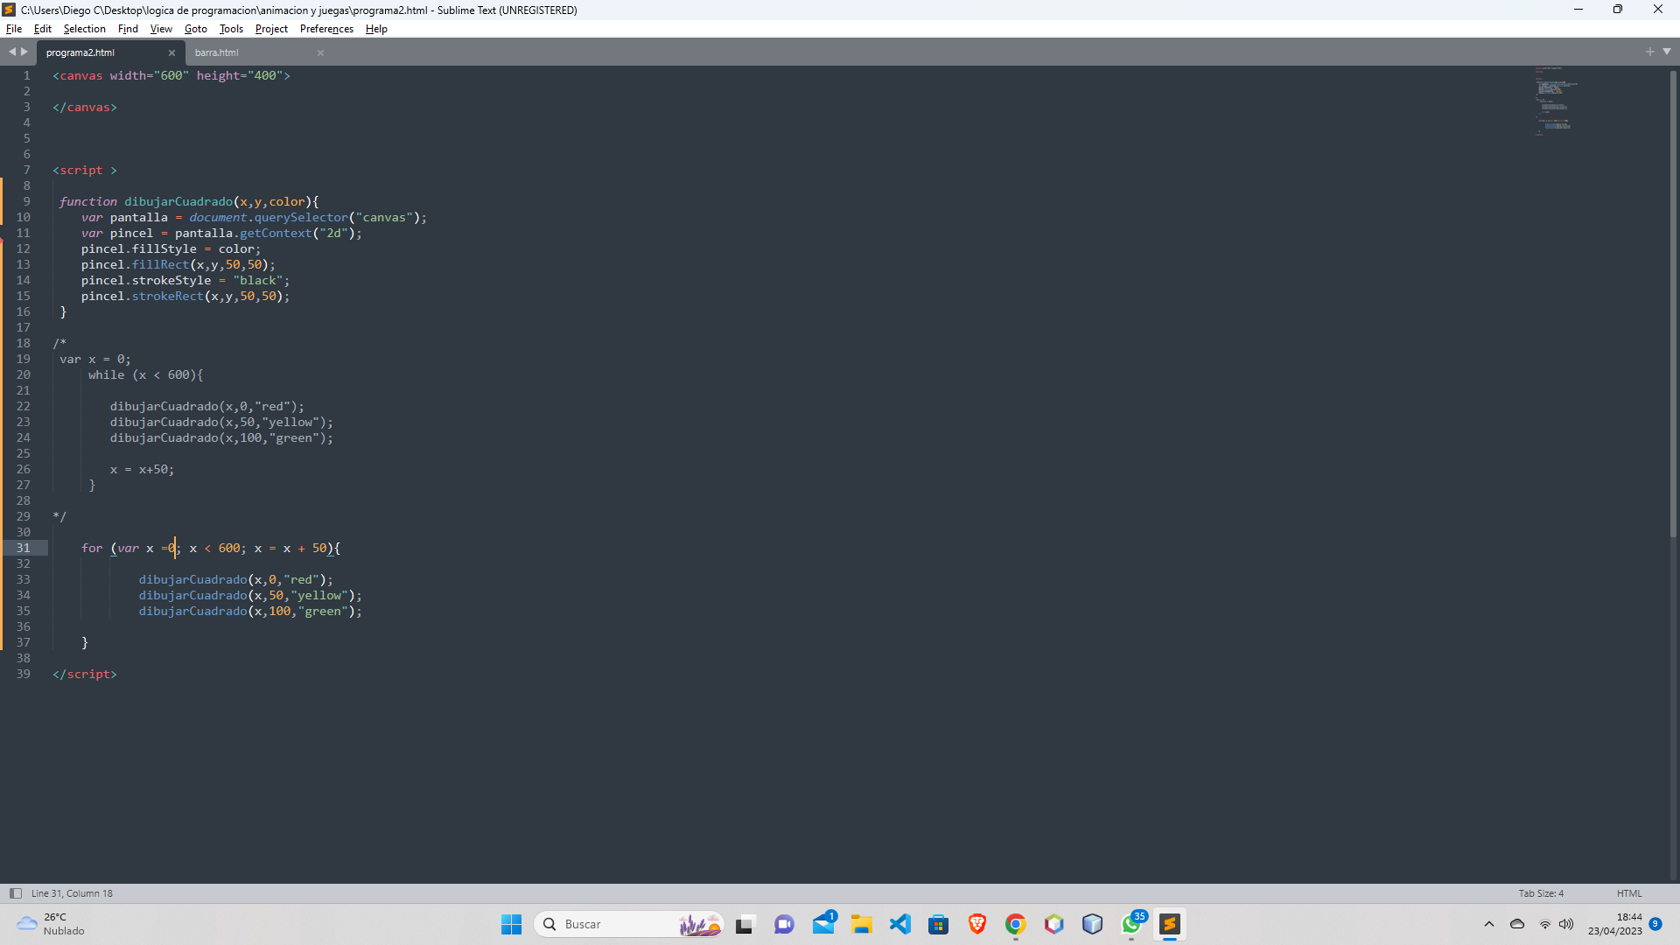
Task: Open the View menu
Action: (161, 29)
